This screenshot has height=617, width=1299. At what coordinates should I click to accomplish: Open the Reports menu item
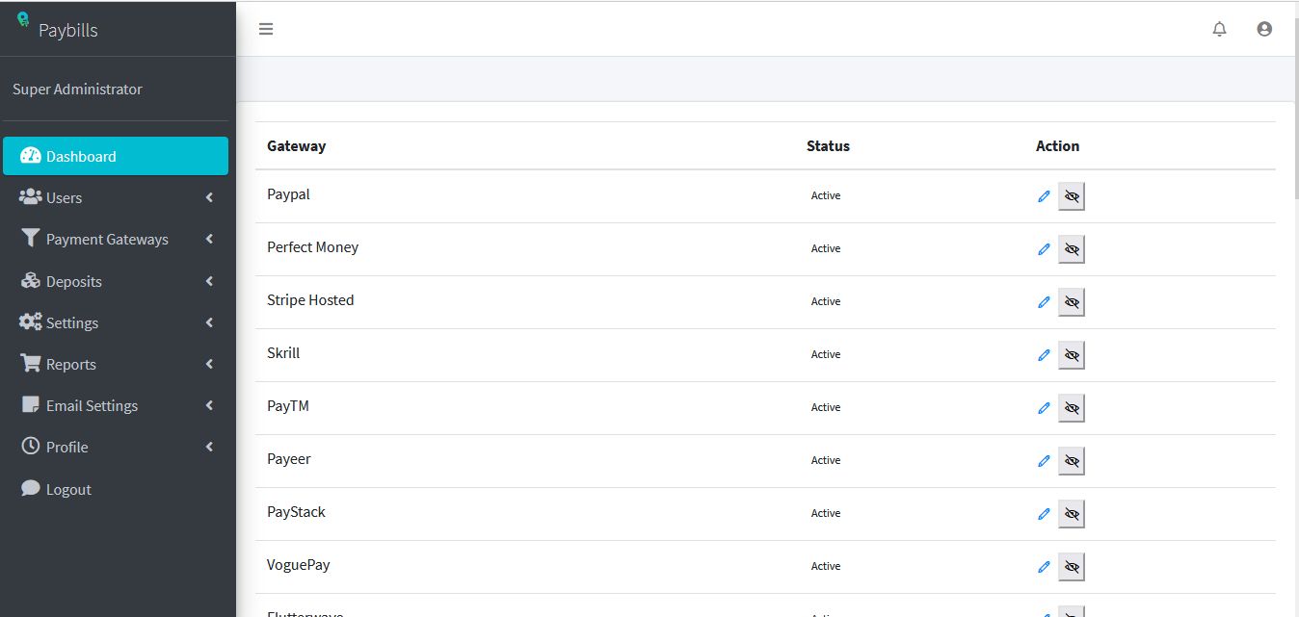[x=116, y=364]
